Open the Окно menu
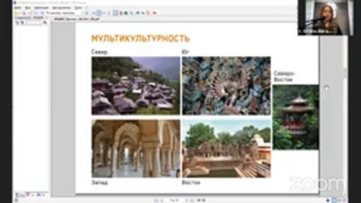The width and height of the screenshot is (361, 203). (78, 8)
